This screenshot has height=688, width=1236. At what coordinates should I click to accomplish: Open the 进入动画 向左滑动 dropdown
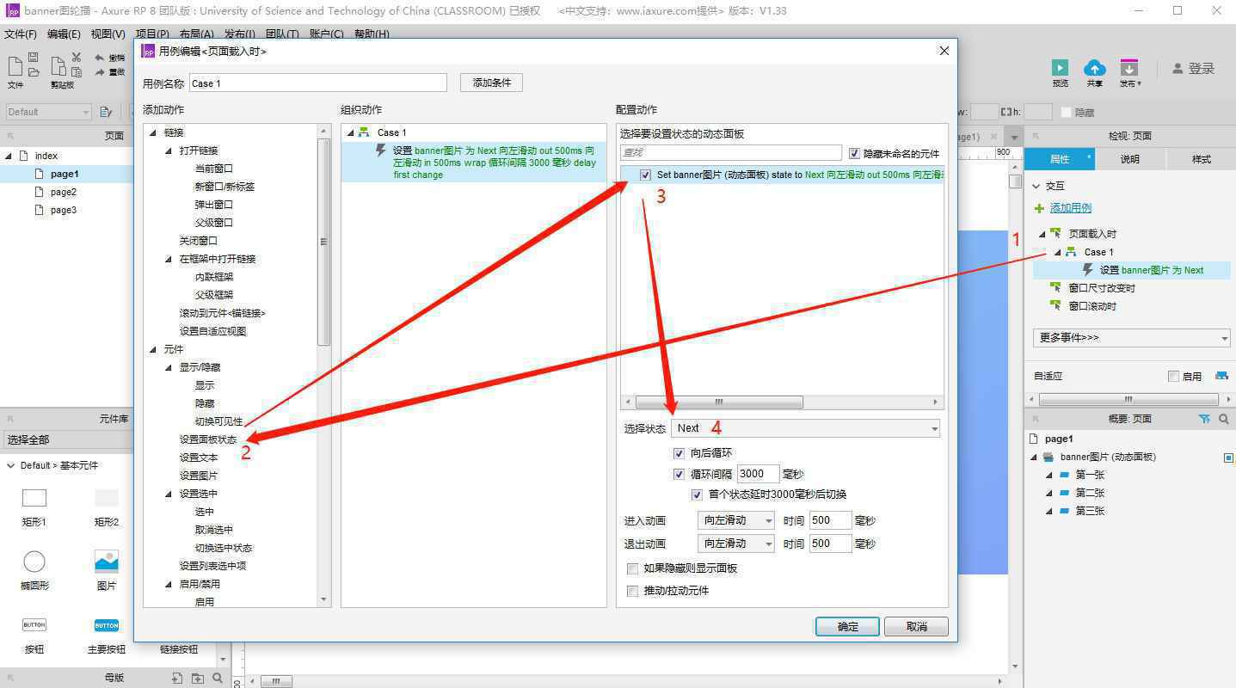coord(736,520)
